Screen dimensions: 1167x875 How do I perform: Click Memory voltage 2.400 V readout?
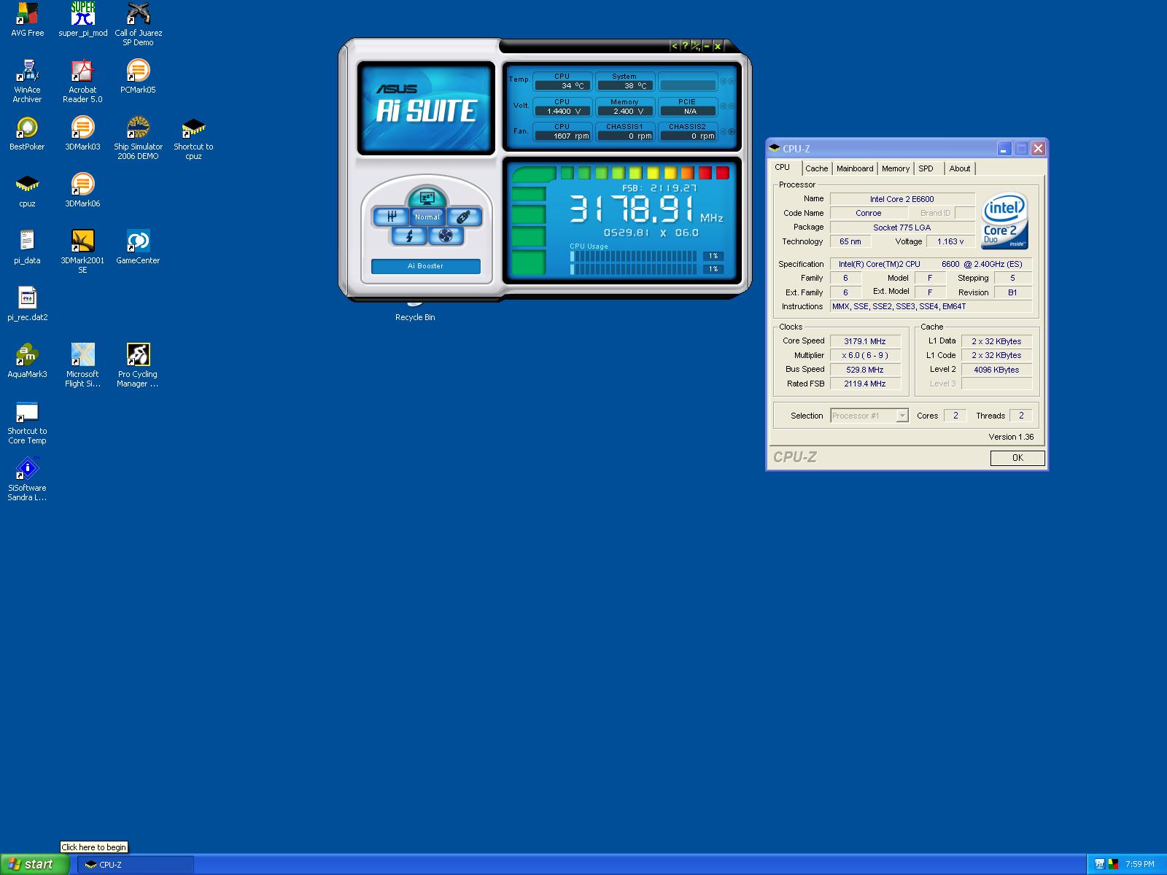pos(624,111)
